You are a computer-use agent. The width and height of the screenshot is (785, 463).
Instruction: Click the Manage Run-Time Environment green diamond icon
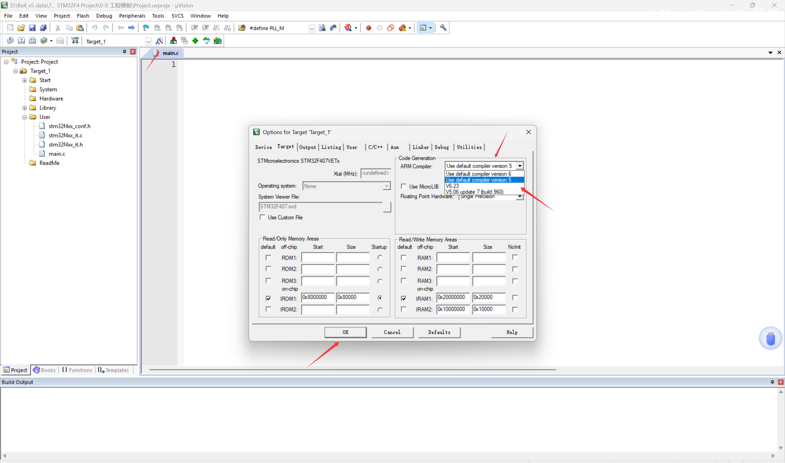tap(195, 41)
